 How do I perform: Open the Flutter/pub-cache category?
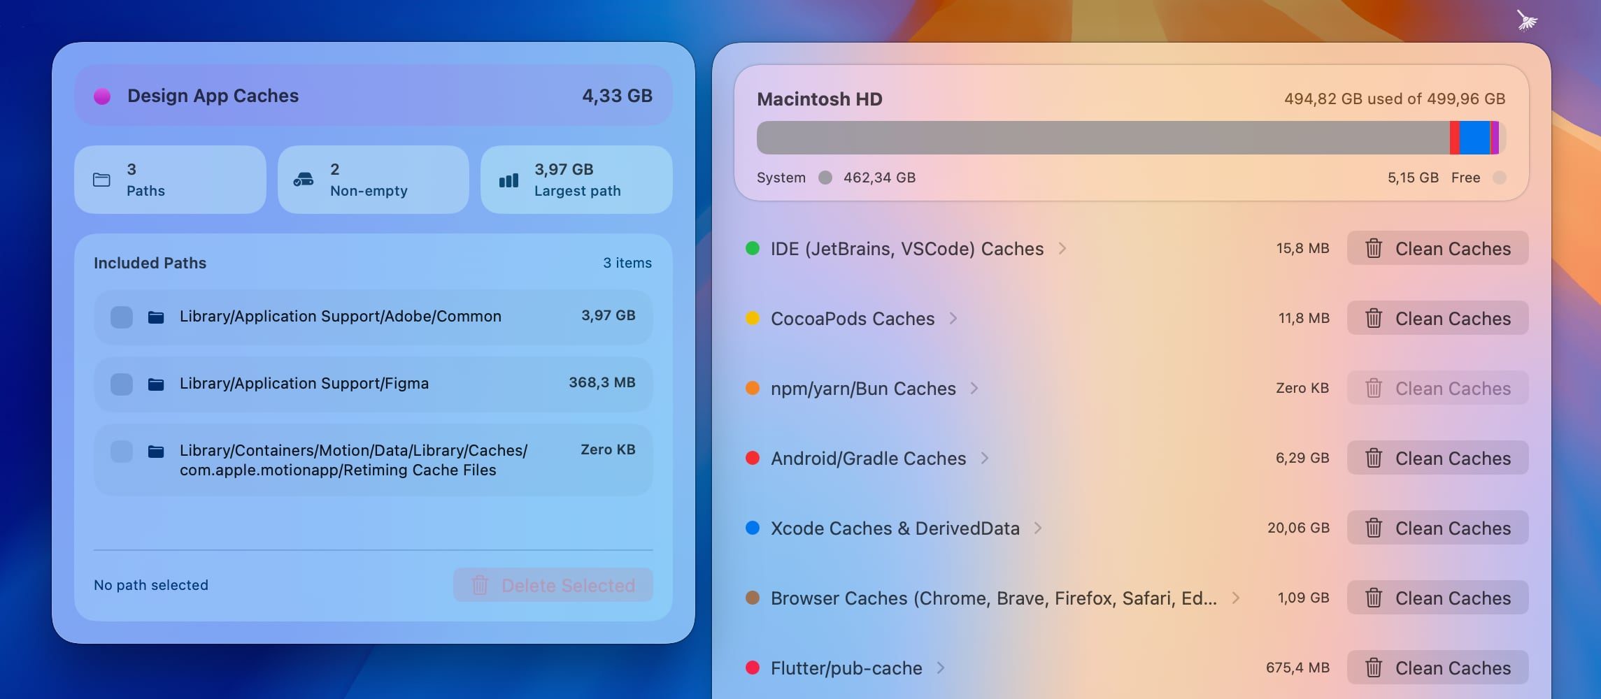pyautogui.click(x=846, y=668)
